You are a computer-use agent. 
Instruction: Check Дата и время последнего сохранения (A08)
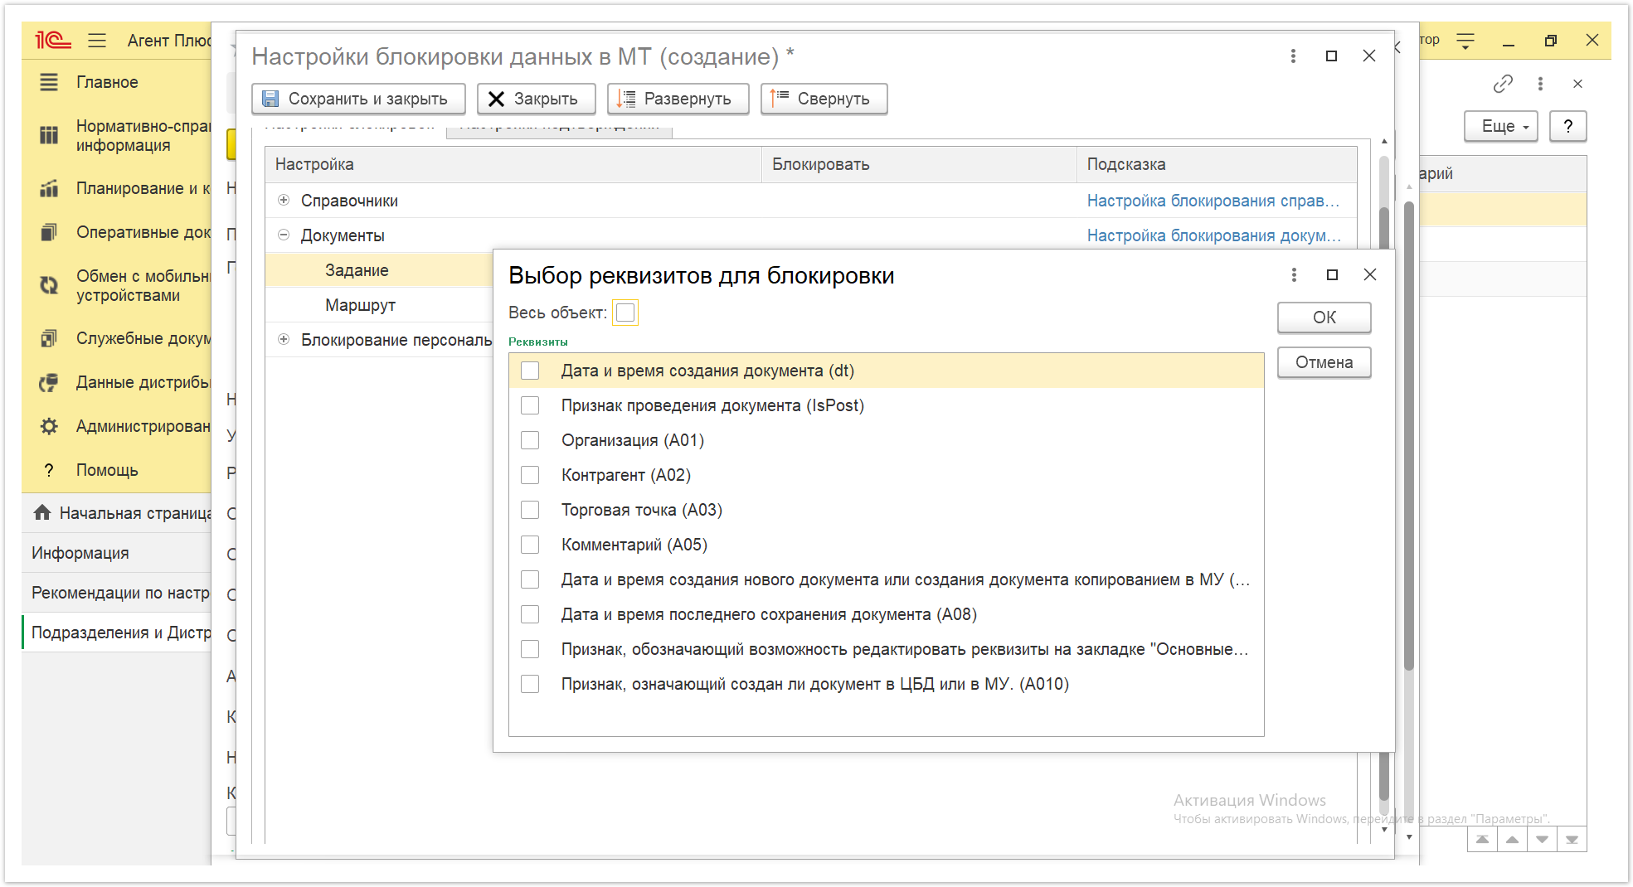[530, 614]
